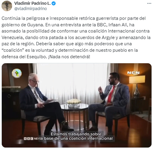Click the phrase '¡Nada nos detendrá!'
153x149 pixels.
[x=69, y=57]
